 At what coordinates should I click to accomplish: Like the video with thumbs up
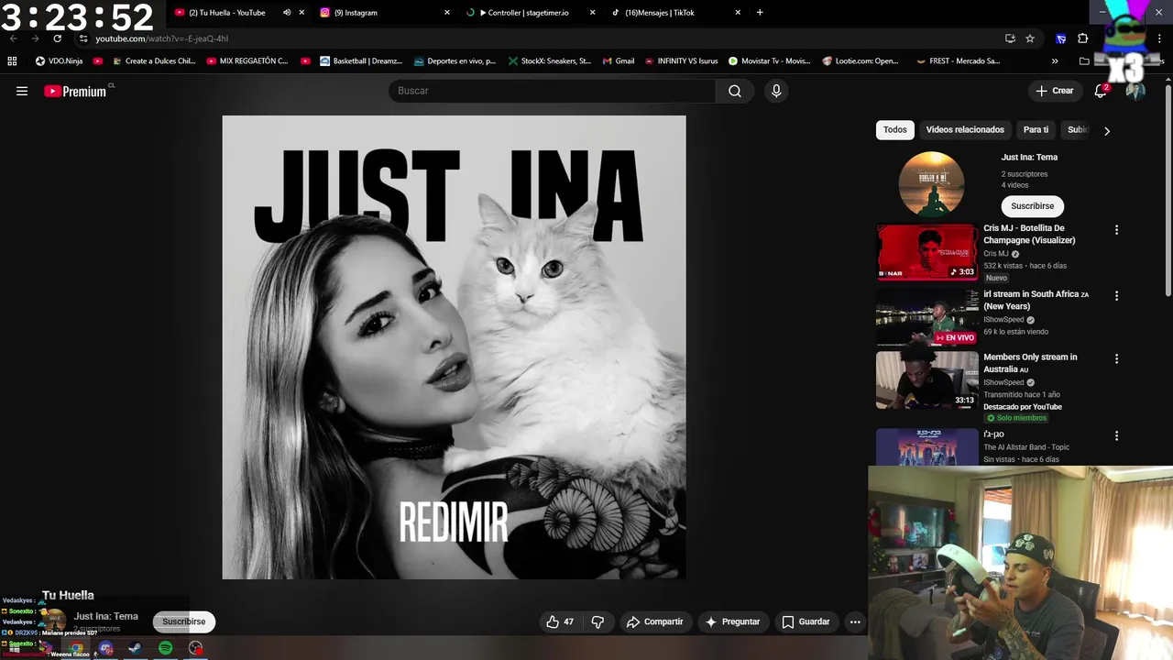[x=560, y=621]
